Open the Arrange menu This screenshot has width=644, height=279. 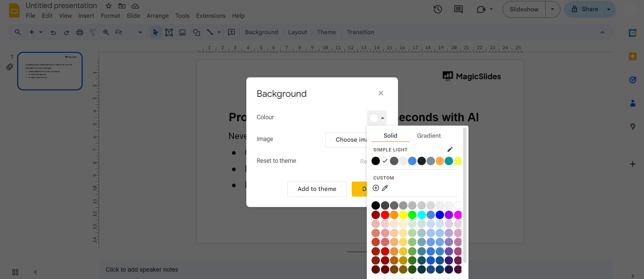point(157,16)
